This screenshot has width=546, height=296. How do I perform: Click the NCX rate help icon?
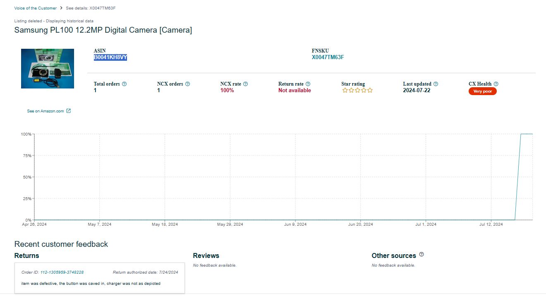(245, 84)
